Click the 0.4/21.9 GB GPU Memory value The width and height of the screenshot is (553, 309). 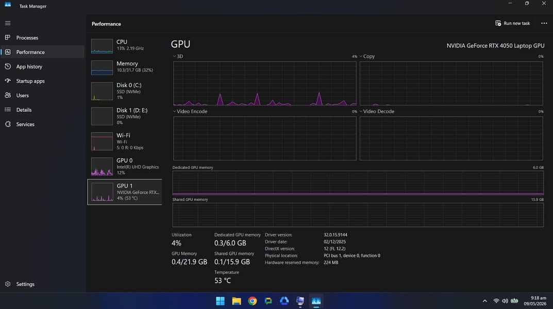189,262
